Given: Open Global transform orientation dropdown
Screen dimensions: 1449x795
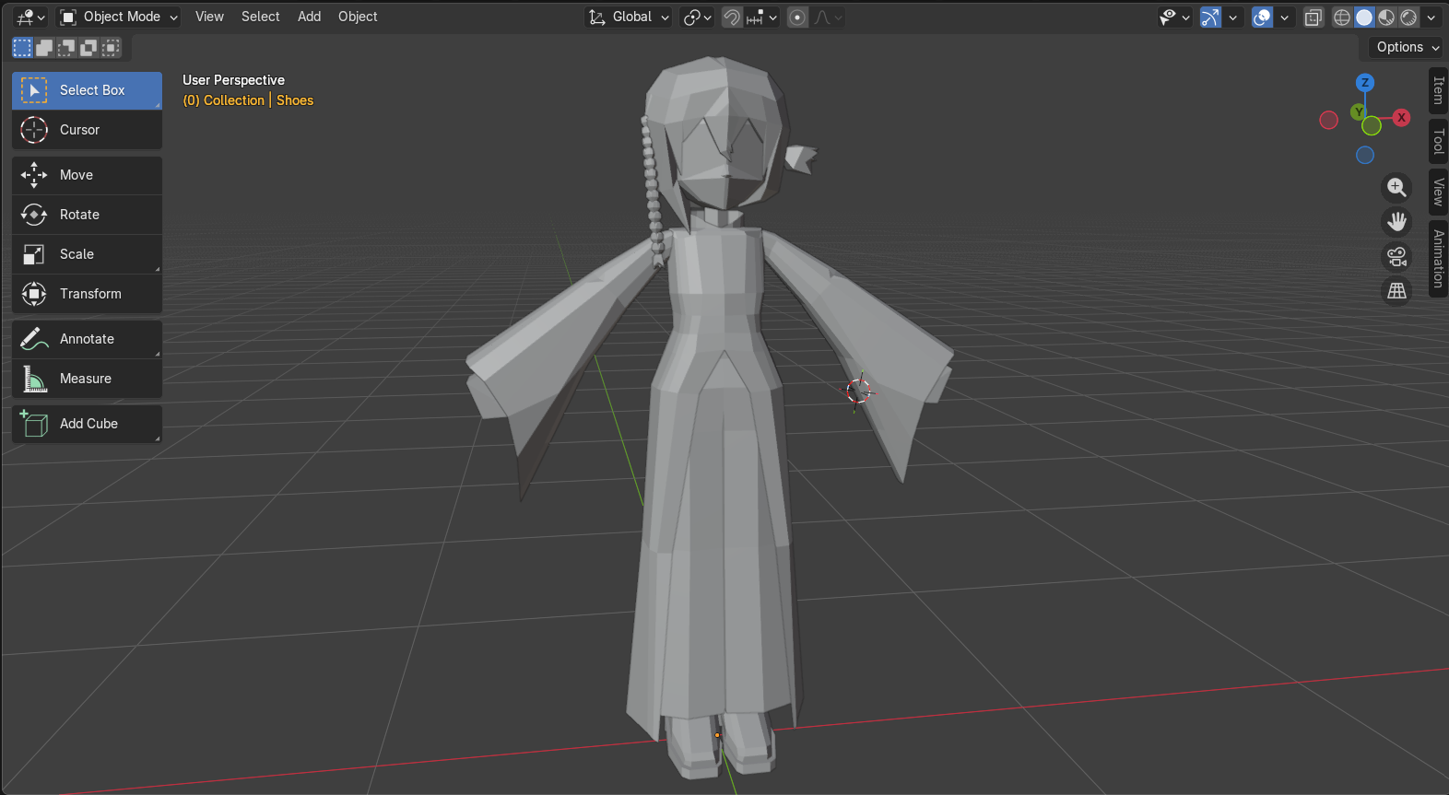Looking at the screenshot, I should pos(629,17).
